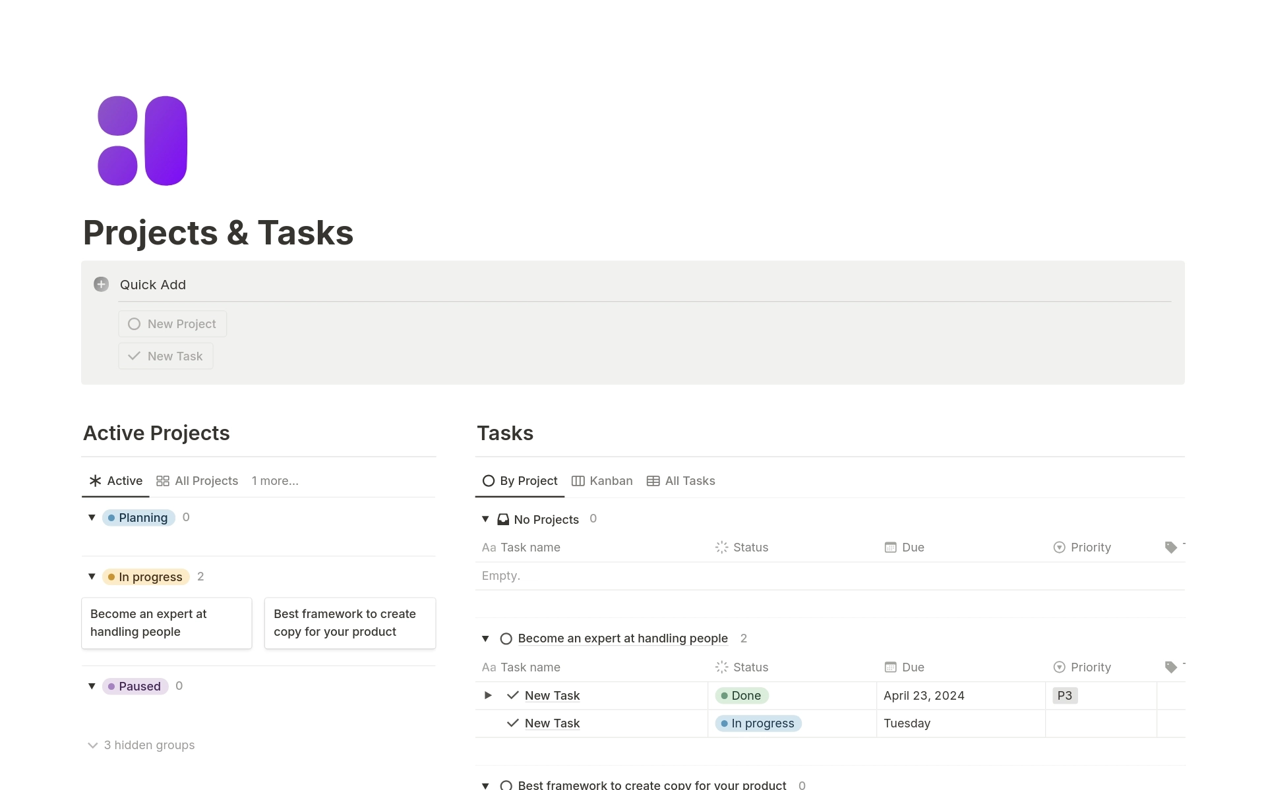Click the purple Projects & Tasks page icon
1266x790 pixels.
pyautogui.click(x=142, y=141)
